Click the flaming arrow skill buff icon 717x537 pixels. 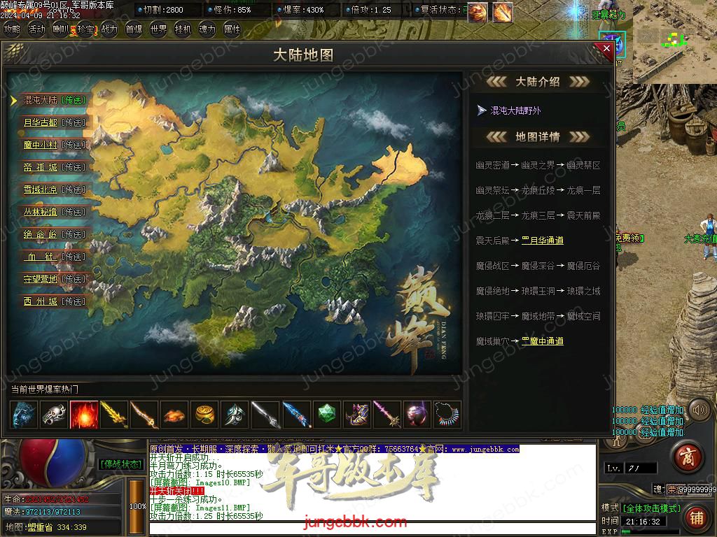pos(502,12)
